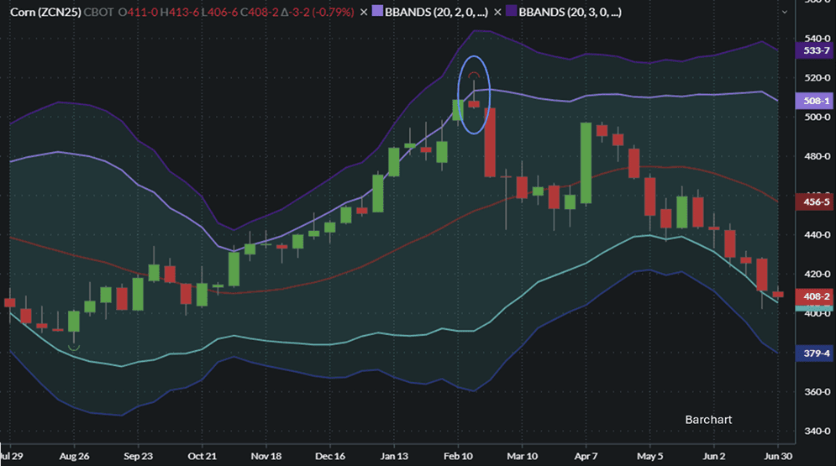Click the change value -3-2 (-0.79%)
Screen dimensions: 836x466
click(x=318, y=13)
